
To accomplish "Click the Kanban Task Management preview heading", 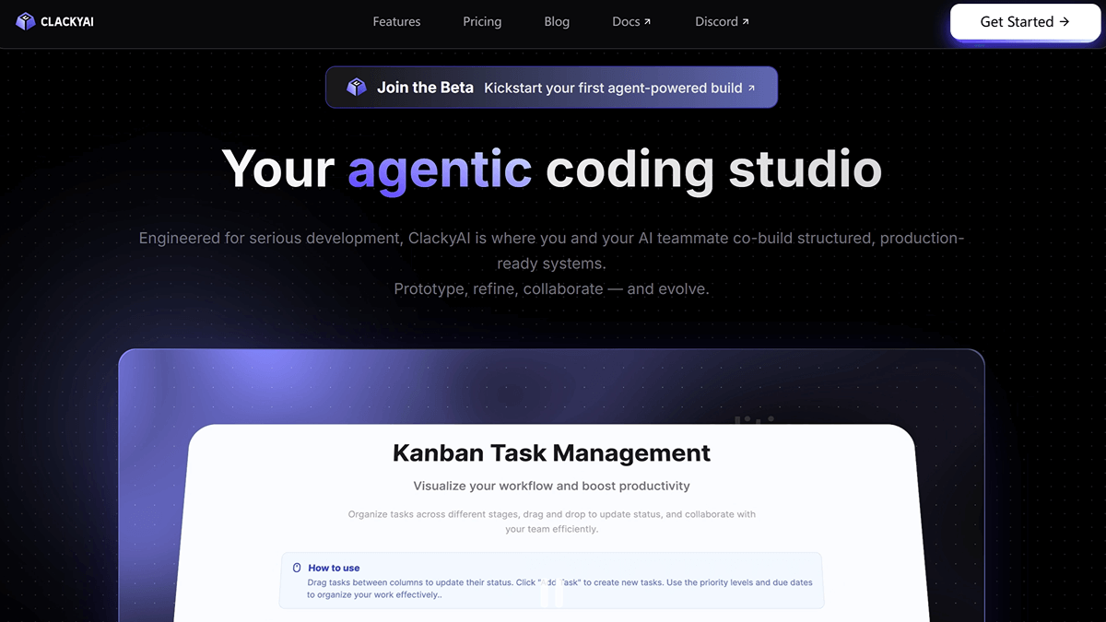I will click(551, 452).
